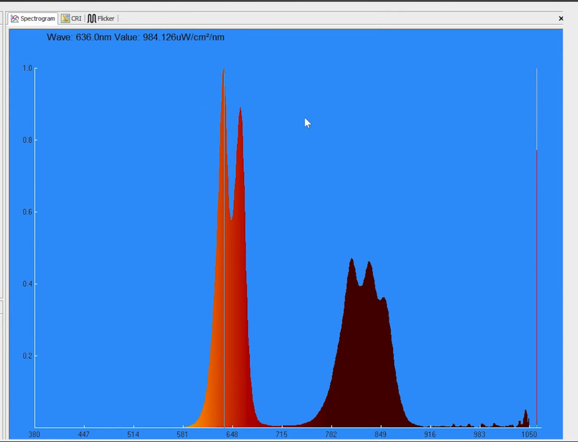Click the Spectrogram tab's chart icon
The image size is (578, 442).
point(14,18)
